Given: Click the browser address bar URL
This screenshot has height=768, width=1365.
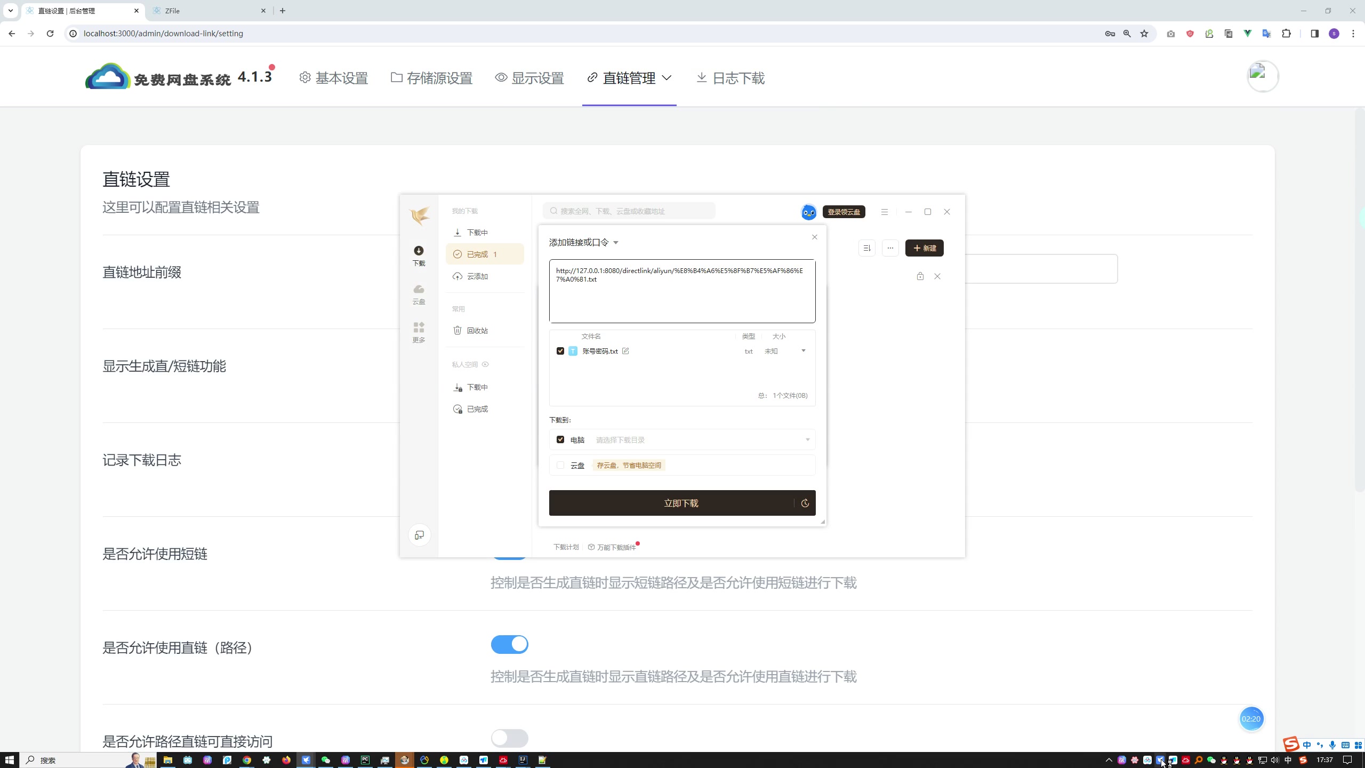Looking at the screenshot, I should [163, 34].
